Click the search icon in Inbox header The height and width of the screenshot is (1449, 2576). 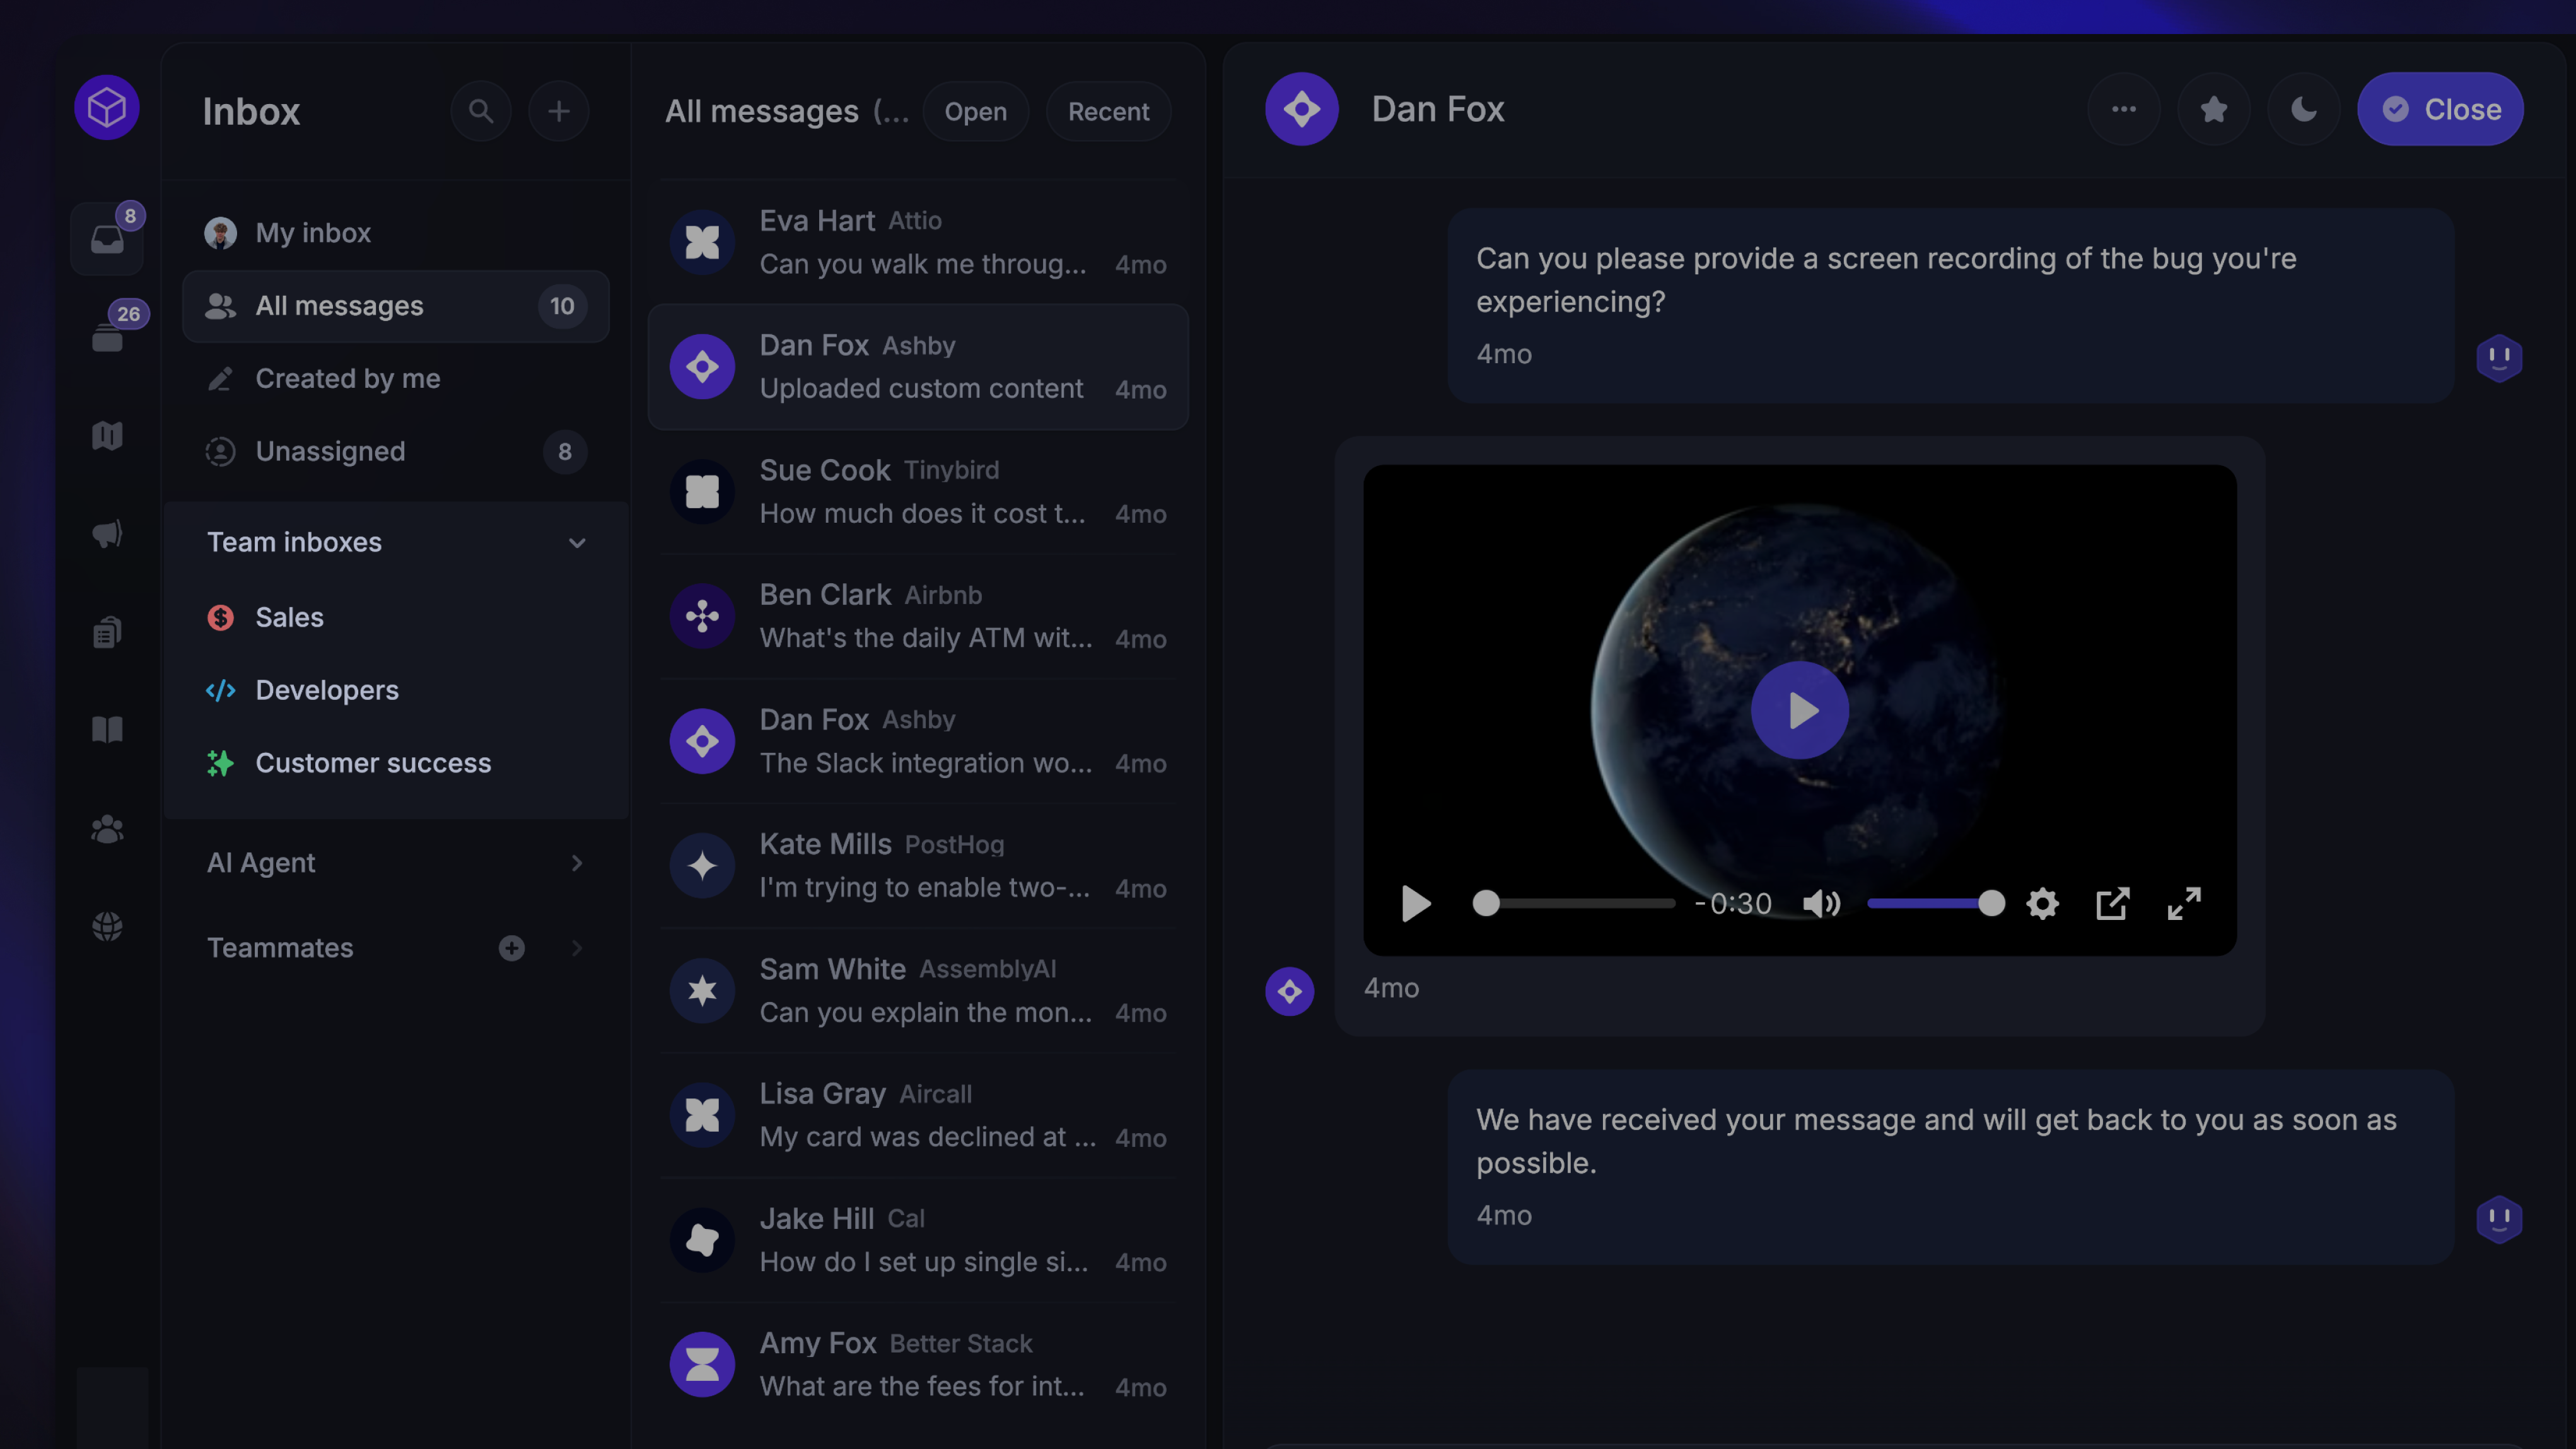click(481, 111)
